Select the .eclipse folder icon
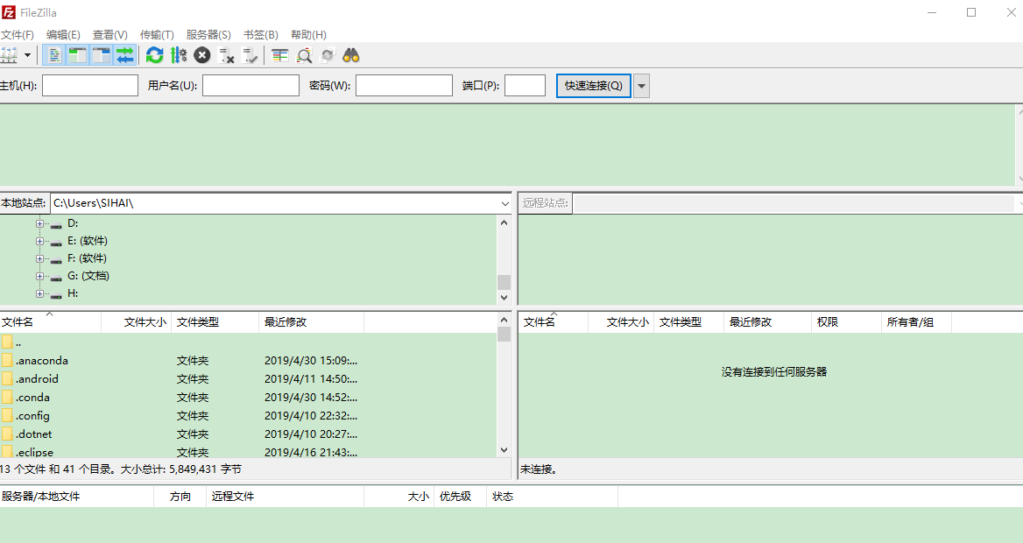Viewport: 1023px width, 543px height. [7, 452]
